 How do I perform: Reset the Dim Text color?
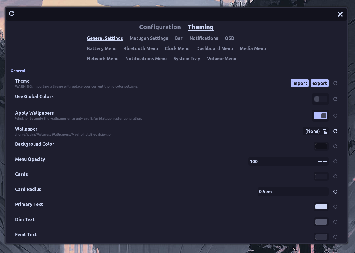(335, 222)
